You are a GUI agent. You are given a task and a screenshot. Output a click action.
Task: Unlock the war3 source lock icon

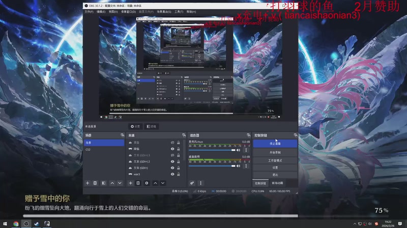(x=179, y=174)
